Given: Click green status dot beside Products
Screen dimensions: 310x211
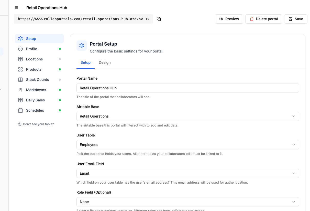Looking at the screenshot, I should 60,69.
